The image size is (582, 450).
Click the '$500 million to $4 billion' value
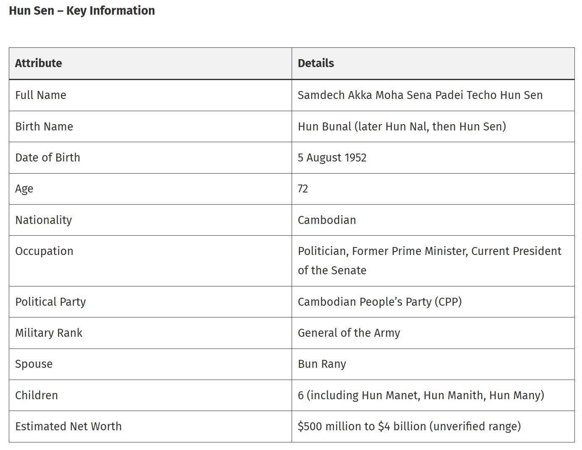pyautogui.click(x=409, y=427)
